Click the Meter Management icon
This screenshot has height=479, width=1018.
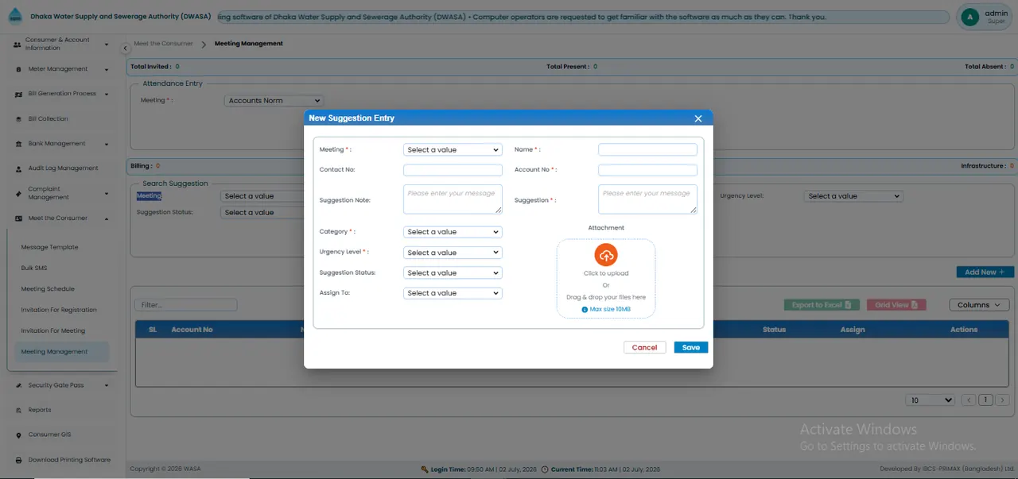18,69
